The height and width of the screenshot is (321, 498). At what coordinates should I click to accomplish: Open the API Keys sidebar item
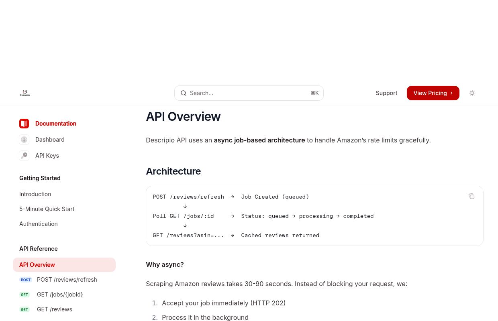click(x=47, y=156)
